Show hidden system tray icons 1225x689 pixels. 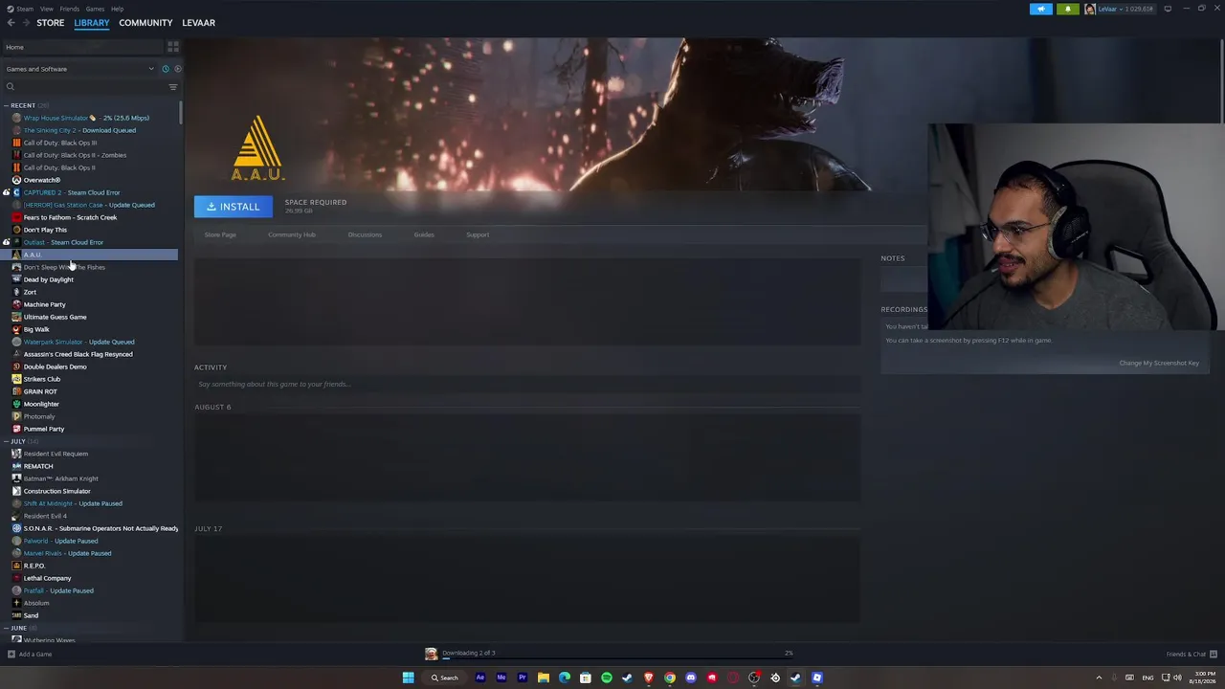pyautogui.click(x=1099, y=678)
